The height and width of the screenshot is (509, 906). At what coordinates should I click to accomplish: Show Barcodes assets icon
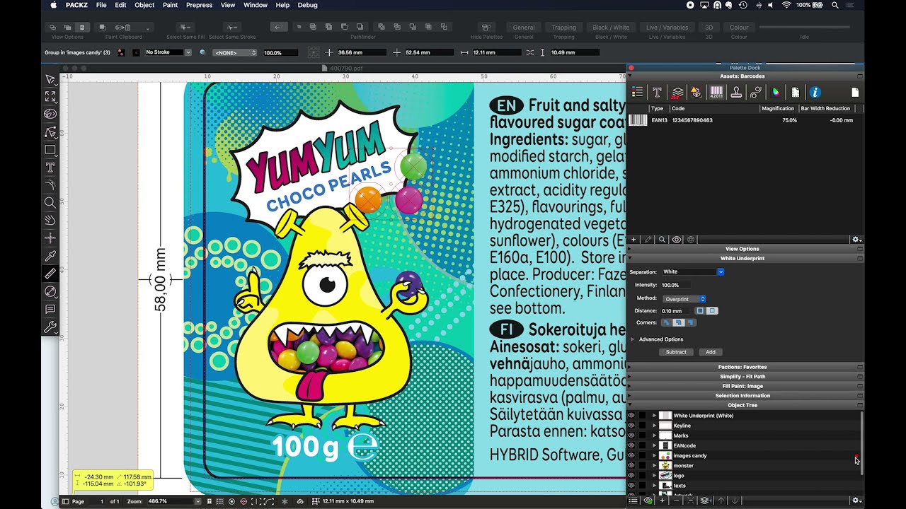716,92
